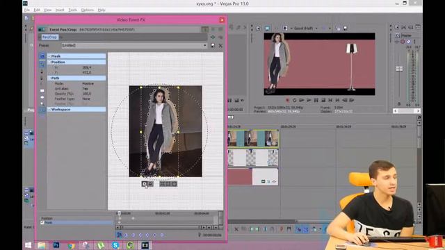Expand the Workspace section

click(49, 110)
